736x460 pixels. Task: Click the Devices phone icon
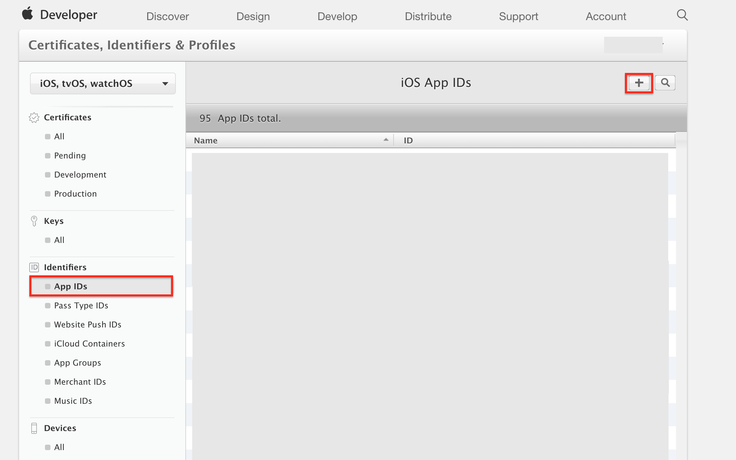(x=34, y=428)
